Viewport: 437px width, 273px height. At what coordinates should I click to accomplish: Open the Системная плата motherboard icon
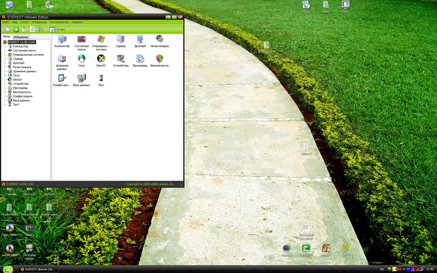(x=81, y=40)
